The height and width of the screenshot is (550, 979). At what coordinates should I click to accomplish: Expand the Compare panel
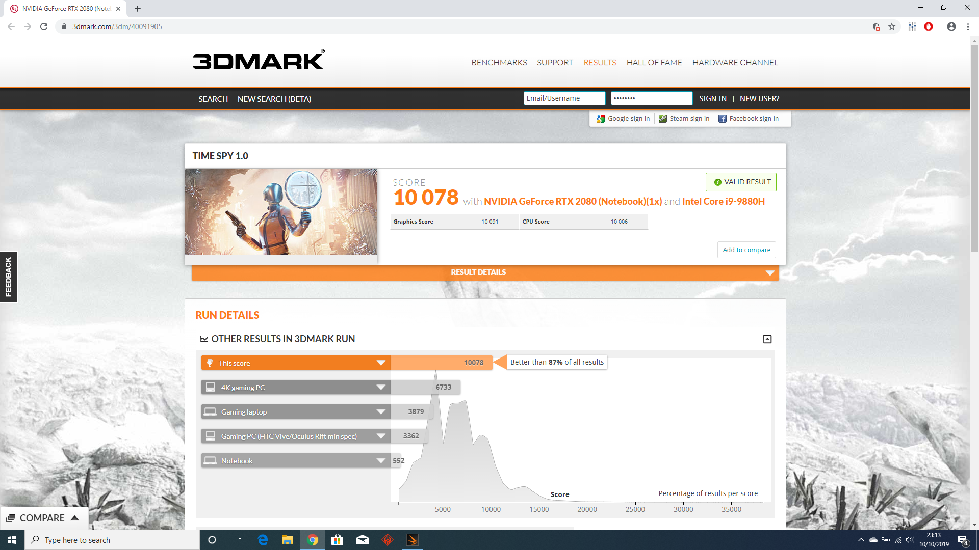click(x=44, y=518)
